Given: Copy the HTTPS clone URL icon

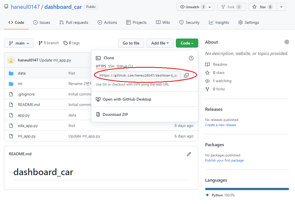Looking at the screenshot, I should coord(186,75).
